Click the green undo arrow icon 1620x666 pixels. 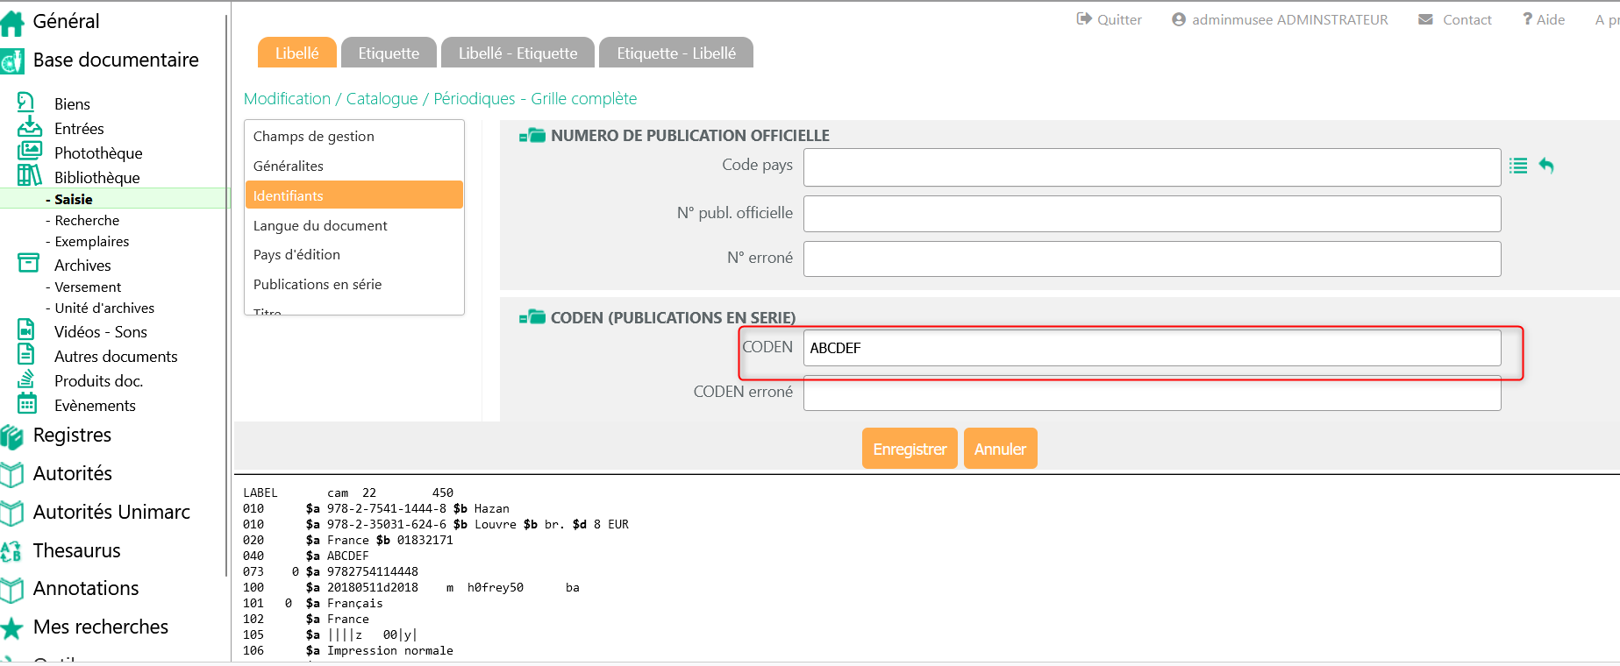(x=1546, y=166)
